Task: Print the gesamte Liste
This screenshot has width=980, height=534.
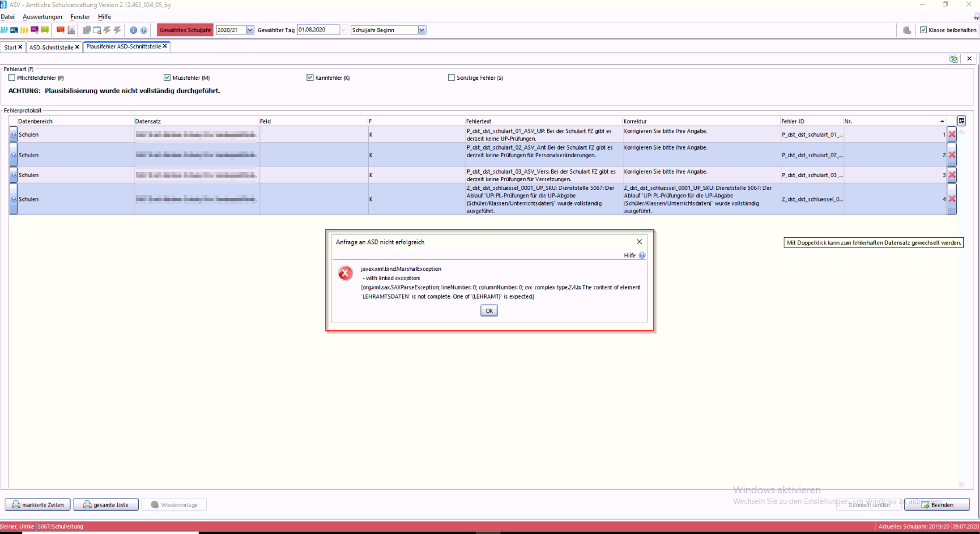Action: pos(105,505)
